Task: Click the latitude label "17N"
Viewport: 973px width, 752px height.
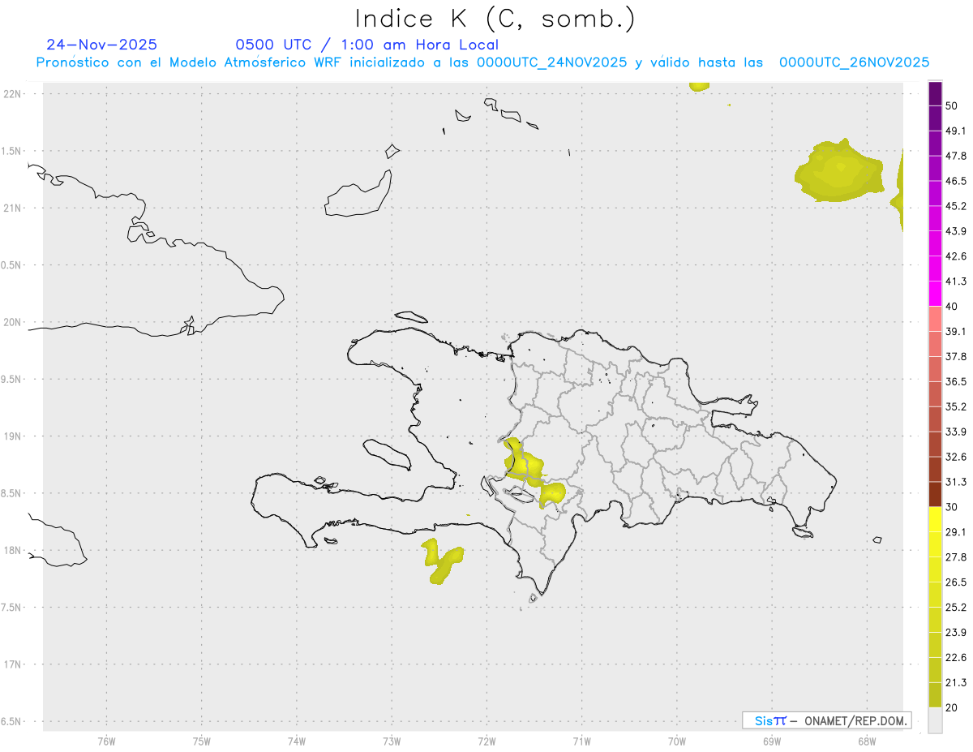Action: tap(12, 664)
